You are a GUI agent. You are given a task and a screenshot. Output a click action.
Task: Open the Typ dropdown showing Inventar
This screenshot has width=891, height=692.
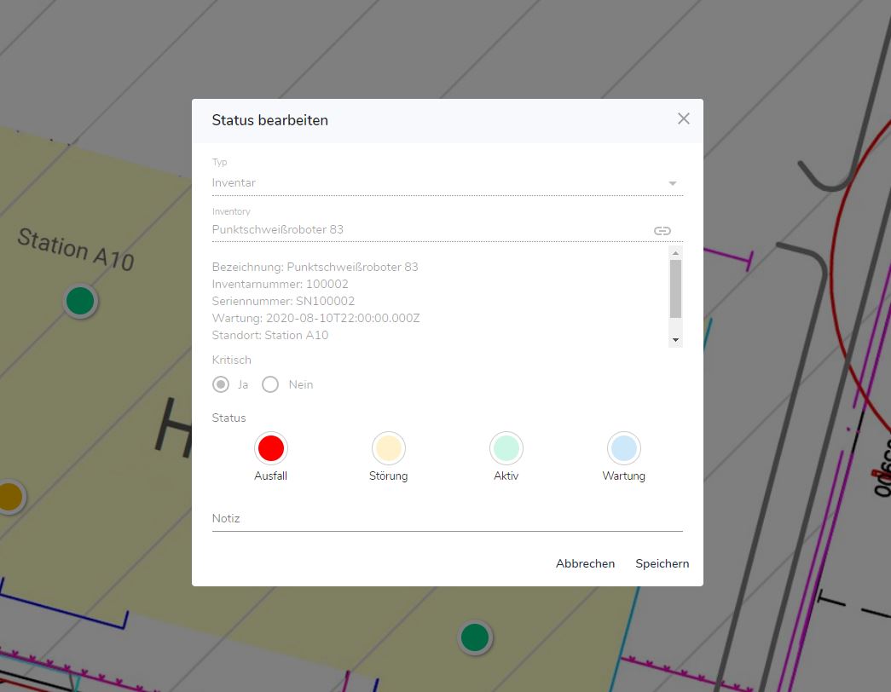pos(447,183)
